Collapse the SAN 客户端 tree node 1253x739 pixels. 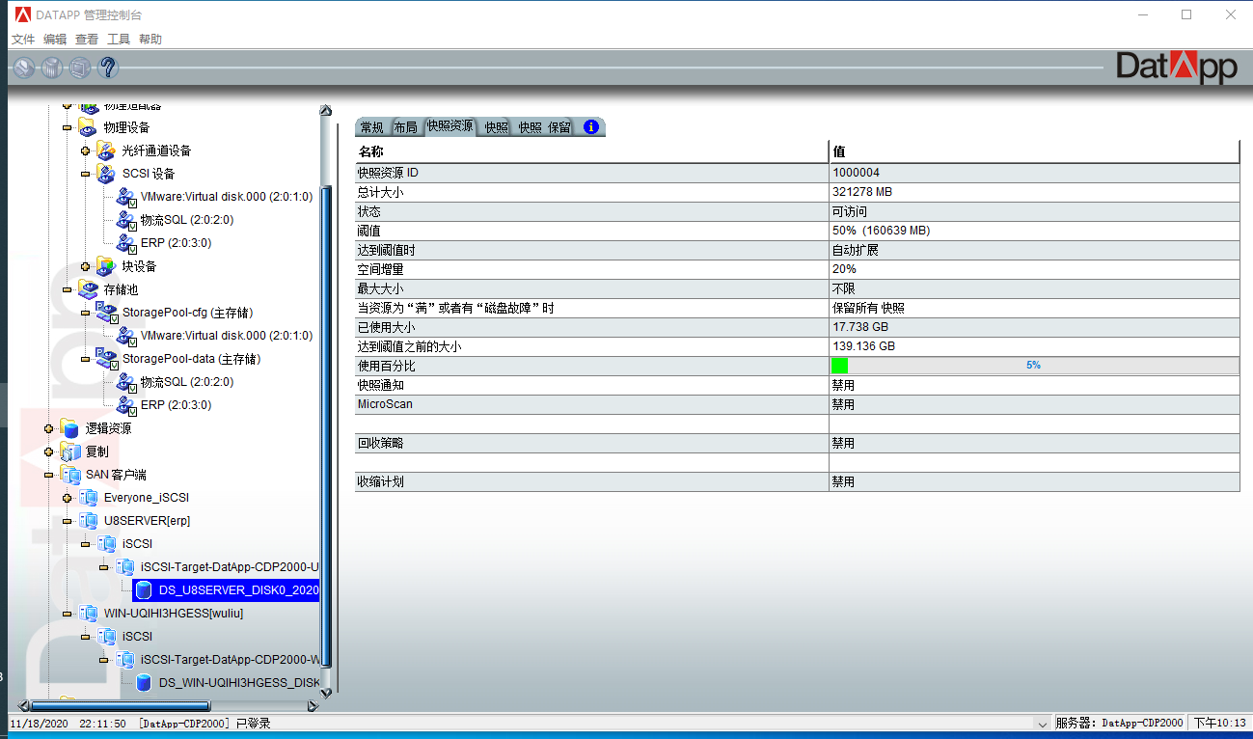(49, 475)
